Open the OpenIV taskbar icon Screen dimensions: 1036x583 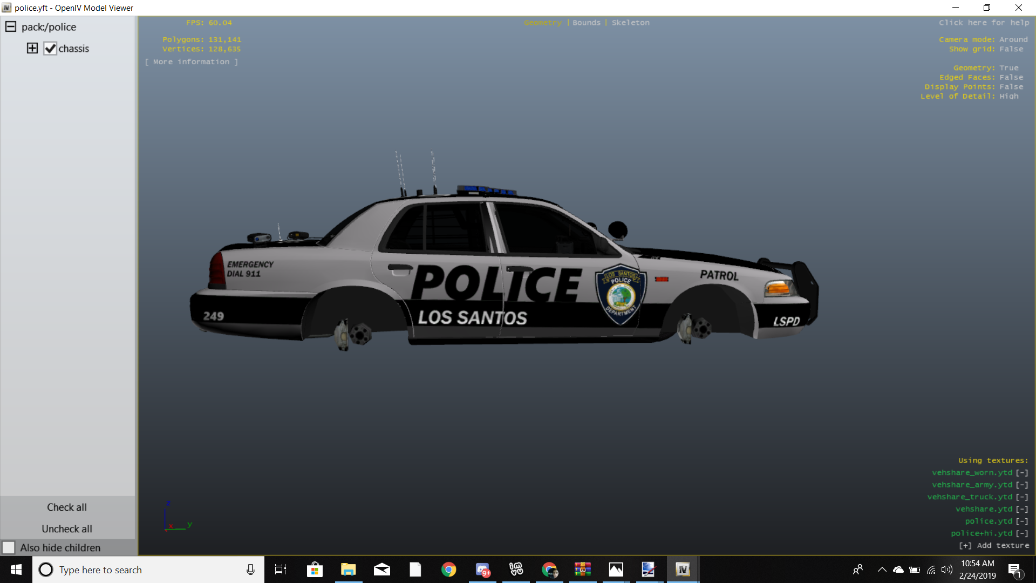683,570
